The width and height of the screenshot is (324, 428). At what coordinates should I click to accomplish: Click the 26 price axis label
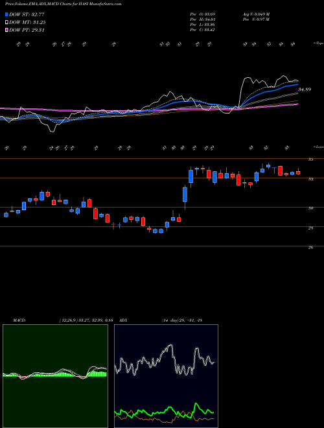(311, 248)
